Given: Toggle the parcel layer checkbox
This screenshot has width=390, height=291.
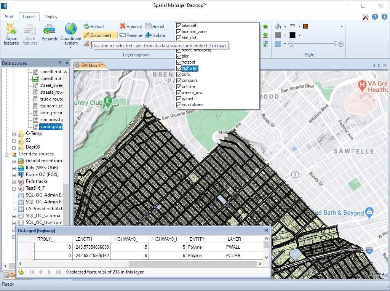Looking at the screenshot, I should (x=179, y=99).
